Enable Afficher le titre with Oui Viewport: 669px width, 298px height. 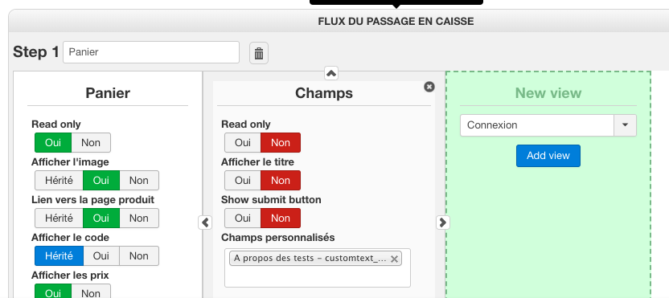point(243,181)
